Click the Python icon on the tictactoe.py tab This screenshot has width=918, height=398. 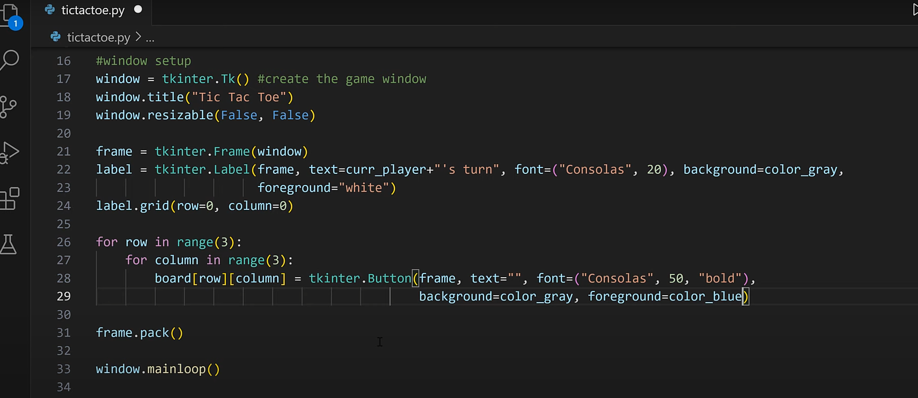pos(50,10)
